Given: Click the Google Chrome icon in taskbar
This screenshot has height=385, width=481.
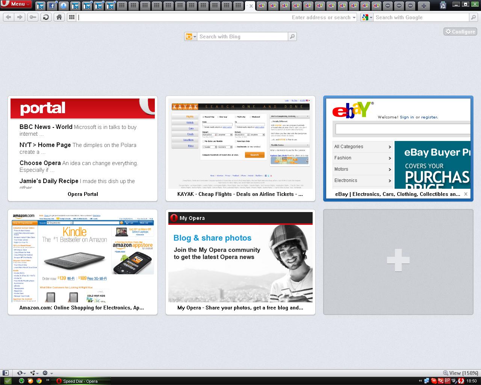Looking at the screenshot, I should coord(39,381).
